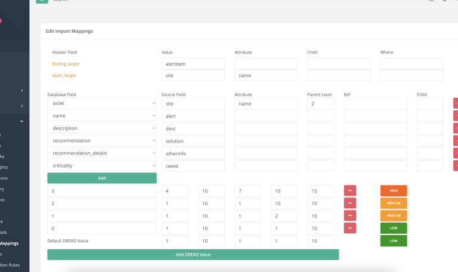458x272 pixels.
Task: Click the 'Edit Import Mappings' heading
Action: 69,31
